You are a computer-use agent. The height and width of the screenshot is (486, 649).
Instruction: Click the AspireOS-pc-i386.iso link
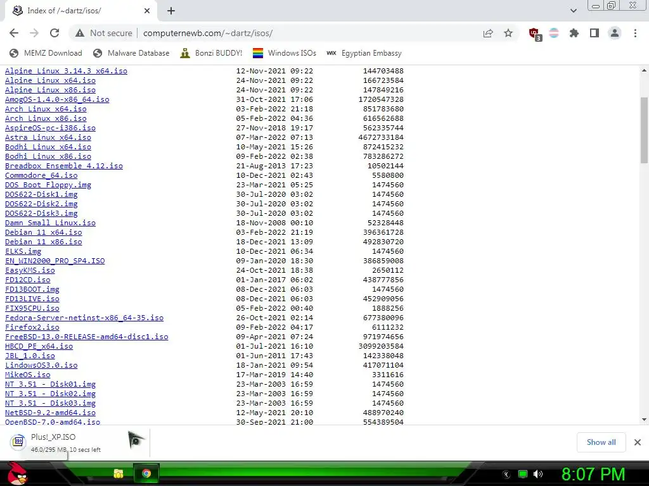tap(50, 128)
